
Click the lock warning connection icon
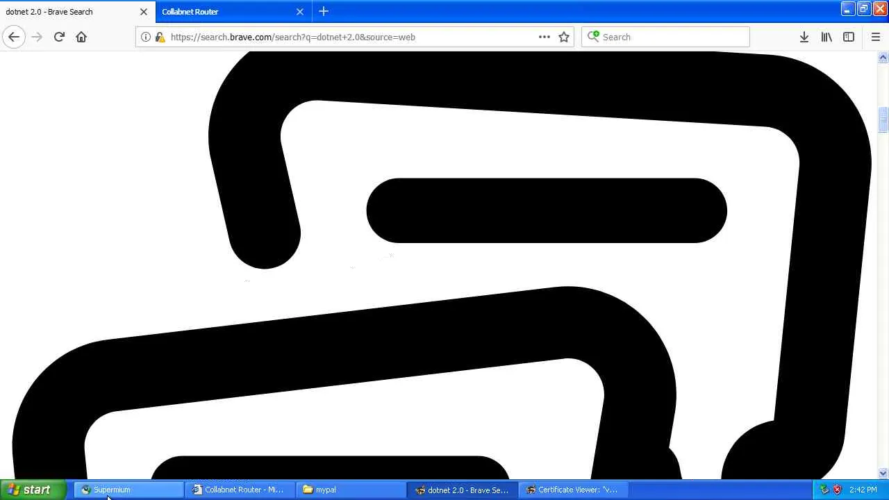point(160,37)
